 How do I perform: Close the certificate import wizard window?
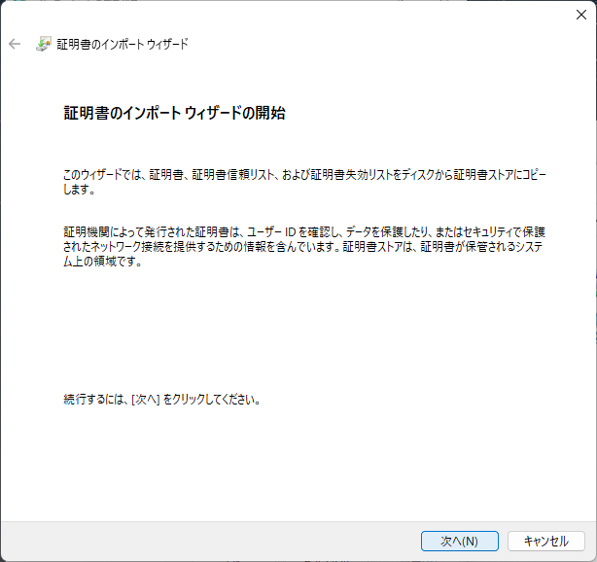(x=580, y=14)
